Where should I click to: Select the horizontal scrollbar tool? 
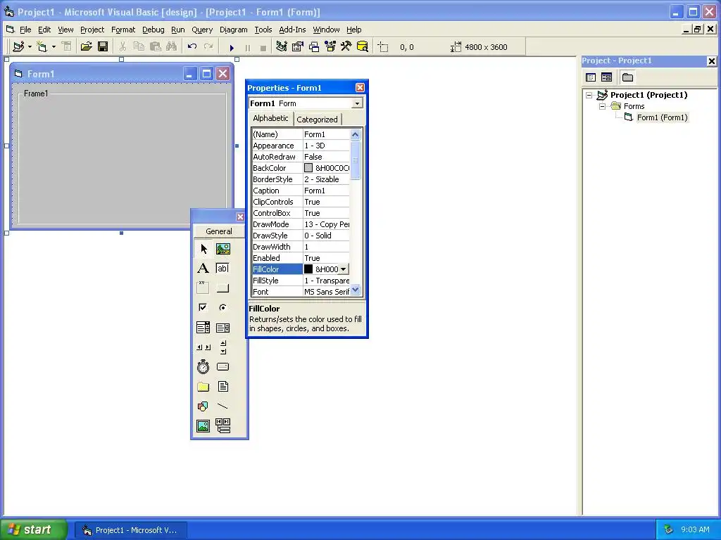pyautogui.click(x=203, y=347)
